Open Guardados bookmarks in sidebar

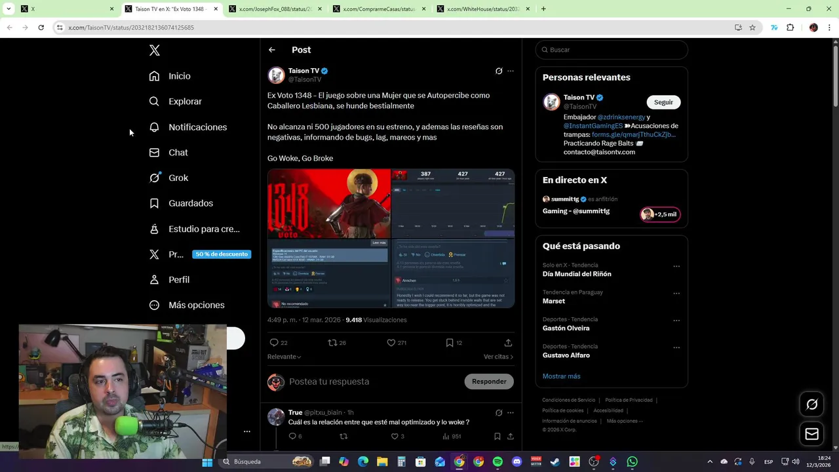point(181,203)
